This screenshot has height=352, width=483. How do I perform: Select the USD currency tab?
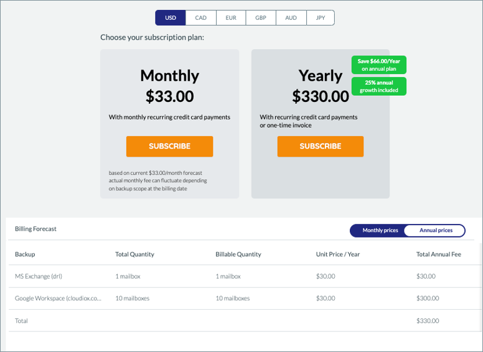171,18
